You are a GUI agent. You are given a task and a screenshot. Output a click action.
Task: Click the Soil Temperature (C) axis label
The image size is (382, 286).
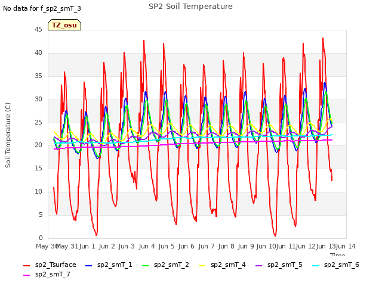pos(8,135)
